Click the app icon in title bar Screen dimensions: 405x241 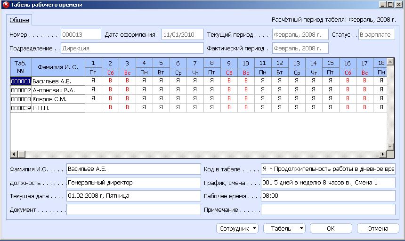[x=5, y=5]
